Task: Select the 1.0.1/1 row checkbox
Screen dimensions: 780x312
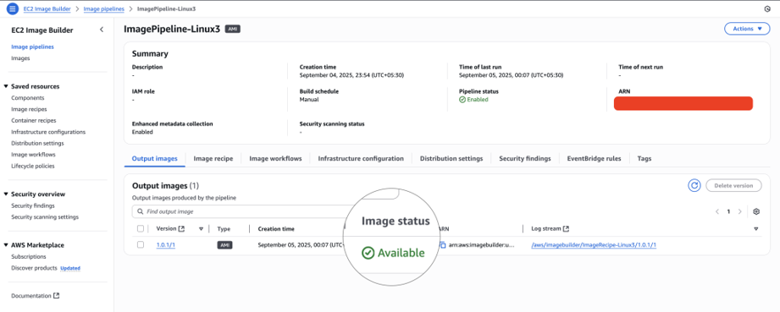Action: pos(141,245)
